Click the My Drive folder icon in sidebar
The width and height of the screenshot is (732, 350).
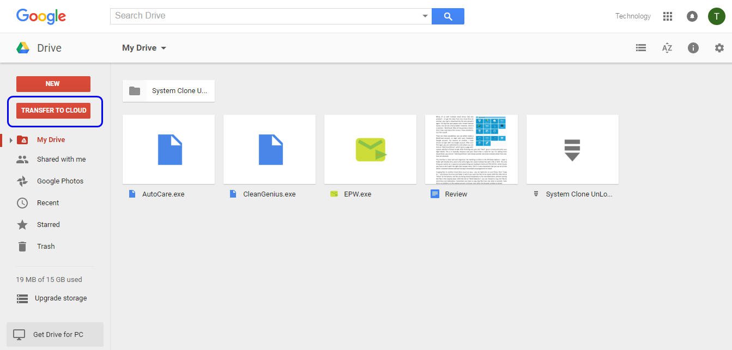coord(22,140)
